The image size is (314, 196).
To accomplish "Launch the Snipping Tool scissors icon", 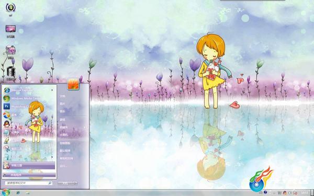I will coord(7,148).
